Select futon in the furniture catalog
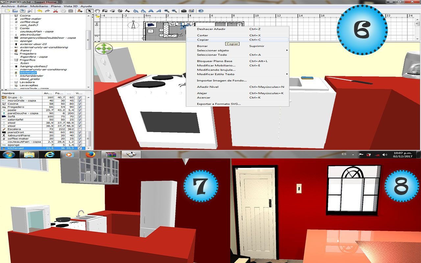The height and width of the screenshot is (263, 421). (x=24, y=63)
